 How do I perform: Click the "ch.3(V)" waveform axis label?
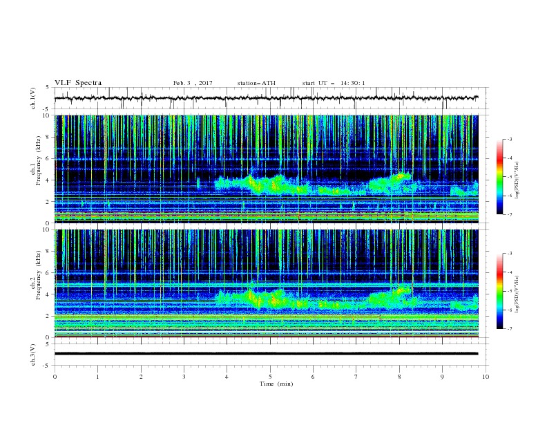point(32,355)
